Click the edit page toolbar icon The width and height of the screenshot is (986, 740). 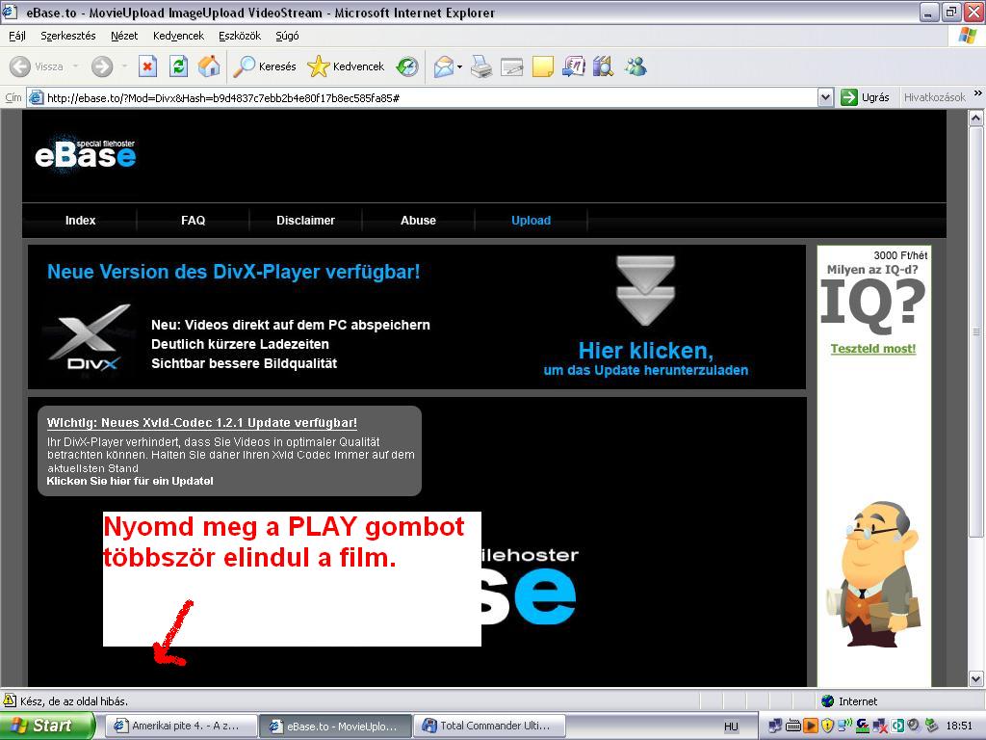pyautogui.click(x=512, y=66)
